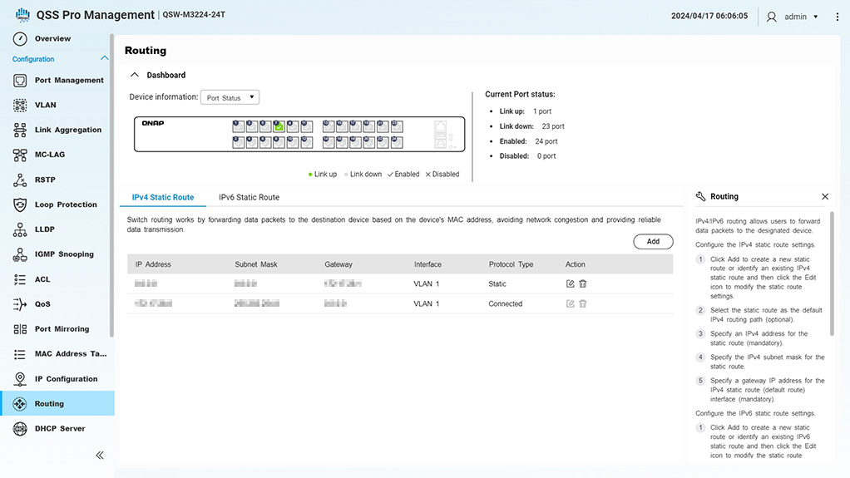
Task: Open the VLAN settings in the sidebar
Action: pyautogui.click(x=46, y=106)
